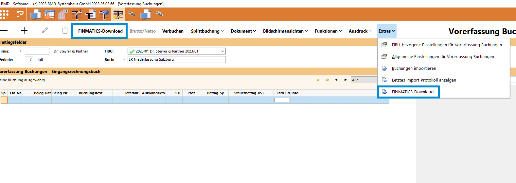Expand the Dokument dropdown
This screenshot has width=516, height=183.
point(243,31)
